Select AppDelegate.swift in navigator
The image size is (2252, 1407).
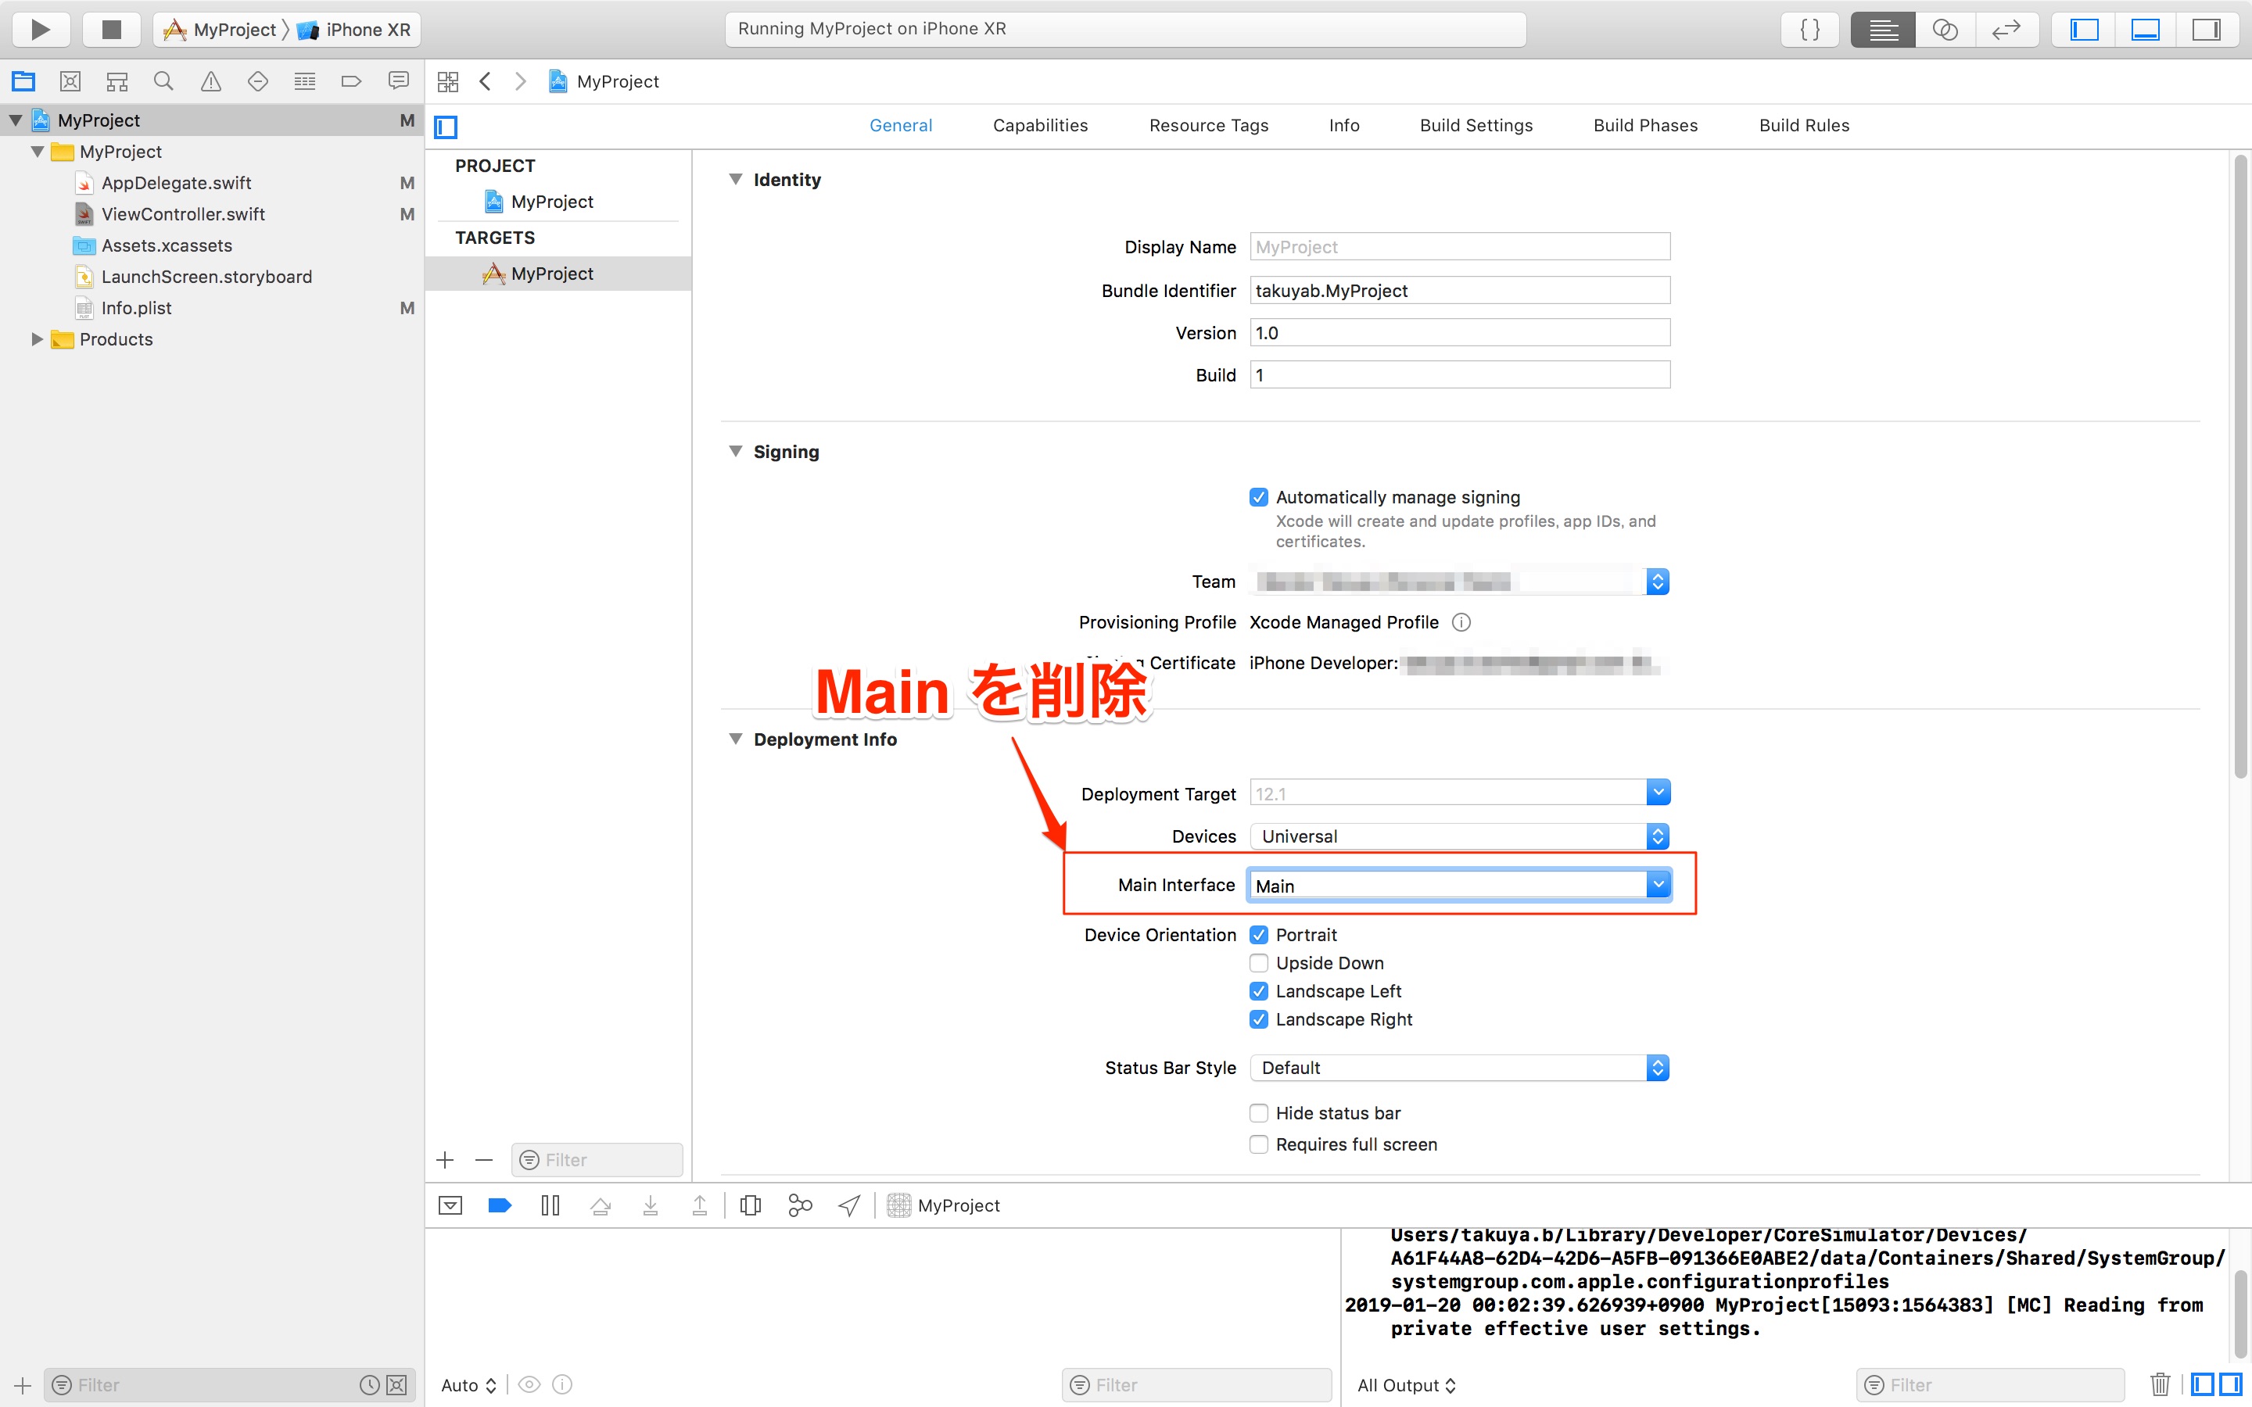[x=177, y=184]
